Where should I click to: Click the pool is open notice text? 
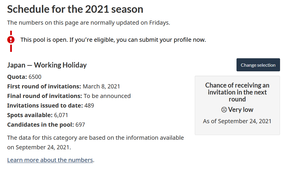pos(113,40)
